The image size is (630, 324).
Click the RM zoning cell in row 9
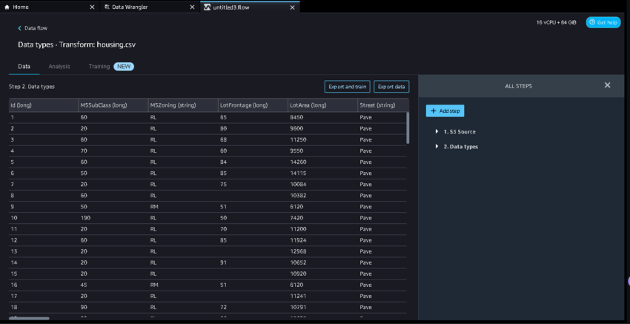[153, 207]
